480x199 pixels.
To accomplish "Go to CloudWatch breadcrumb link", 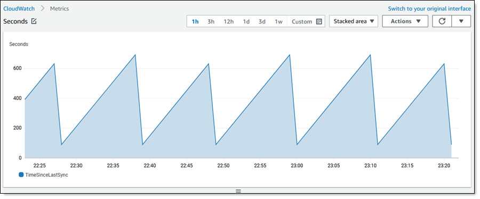I will pyautogui.click(x=19, y=9).
